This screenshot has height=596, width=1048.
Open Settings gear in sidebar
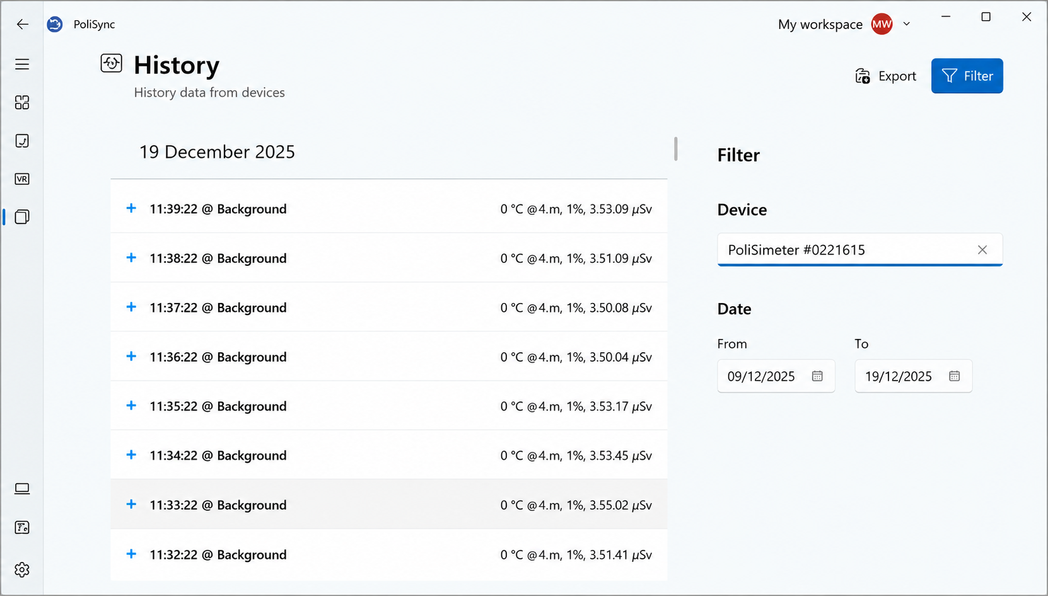22,570
